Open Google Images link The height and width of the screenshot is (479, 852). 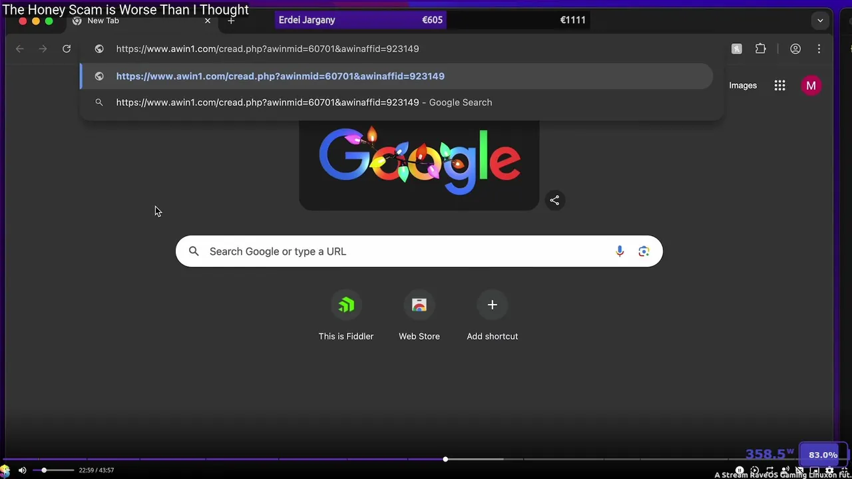coord(743,85)
